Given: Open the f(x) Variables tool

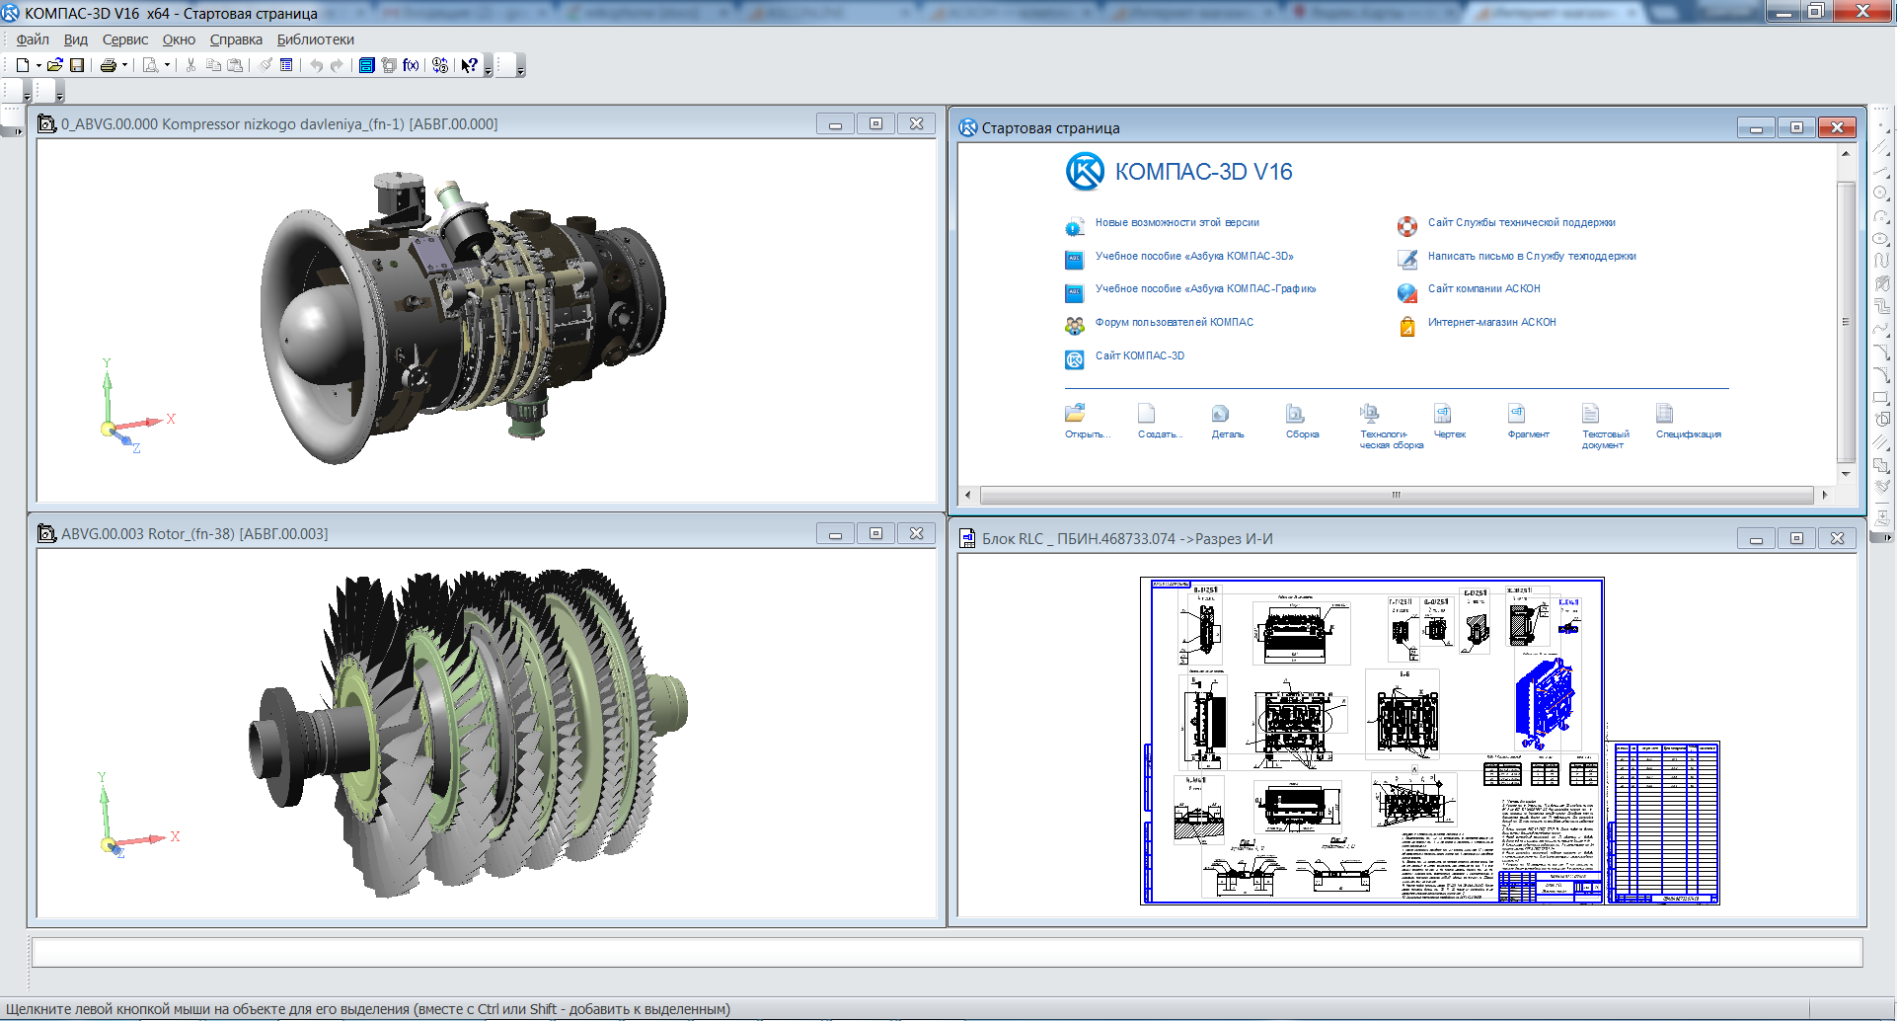Looking at the screenshot, I should 411,65.
